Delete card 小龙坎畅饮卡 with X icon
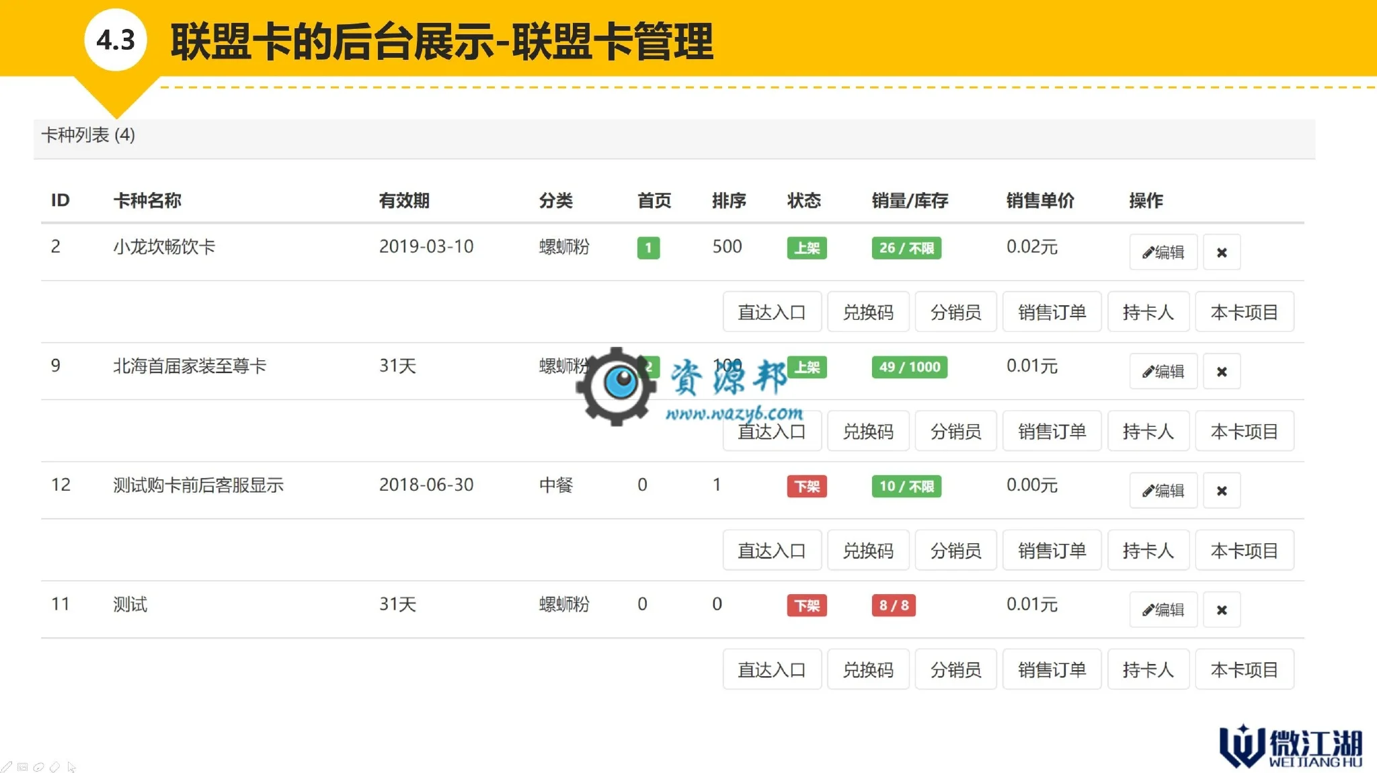This screenshot has height=773, width=1377. (x=1222, y=252)
